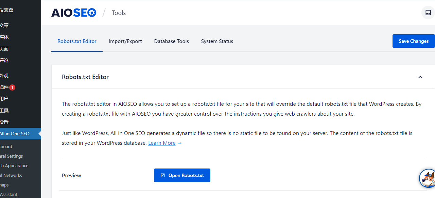Open the Tools (工具) sidebar menu
This screenshot has width=435, height=198.
pyautogui.click(x=3, y=110)
